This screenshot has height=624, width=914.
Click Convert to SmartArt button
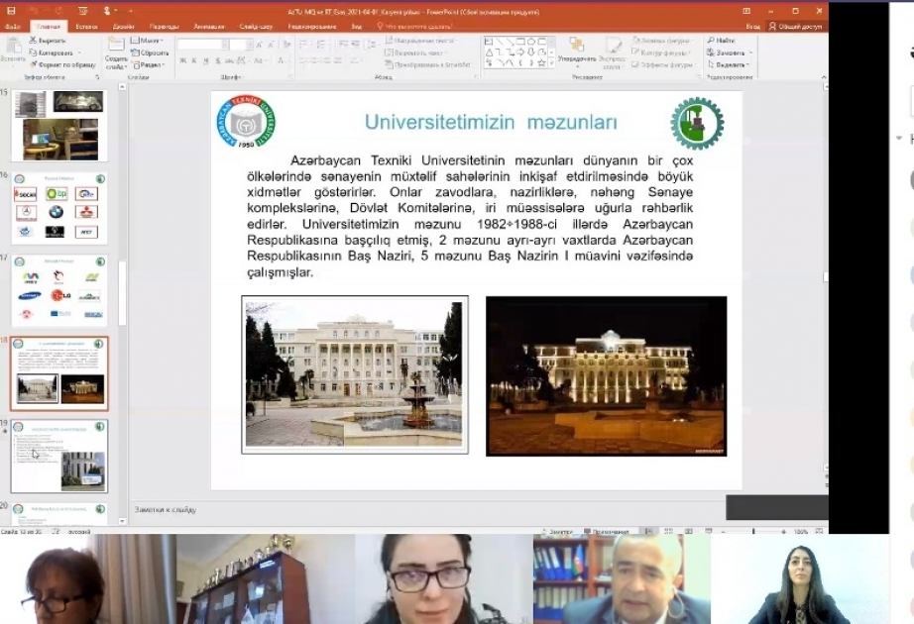coord(427,64)
